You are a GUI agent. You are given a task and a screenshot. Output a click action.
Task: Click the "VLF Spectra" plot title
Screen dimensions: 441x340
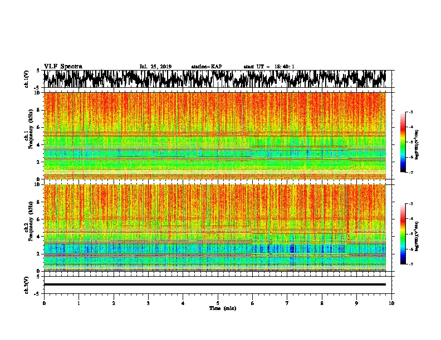(63, 67)
